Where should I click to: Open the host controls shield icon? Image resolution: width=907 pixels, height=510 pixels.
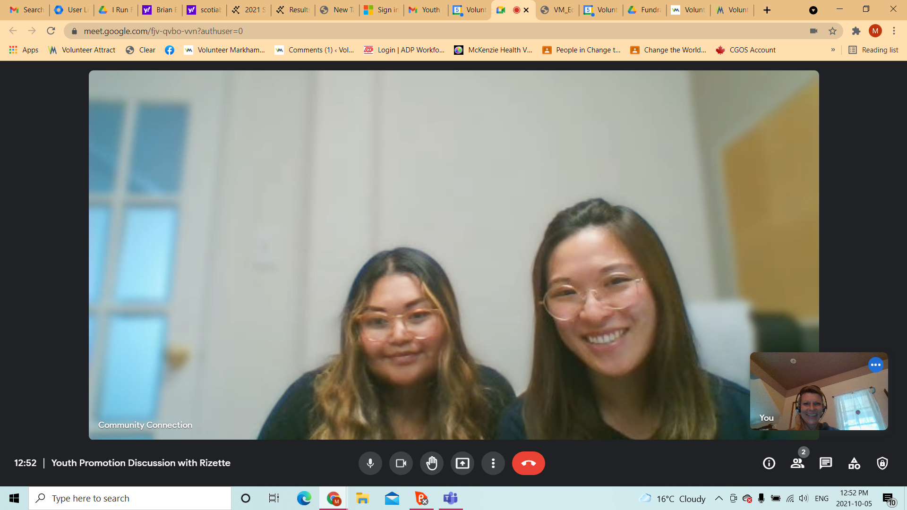click(x=882, y=463)
